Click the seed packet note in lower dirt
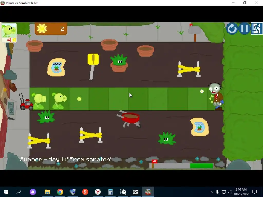 [x=200, y=127]
